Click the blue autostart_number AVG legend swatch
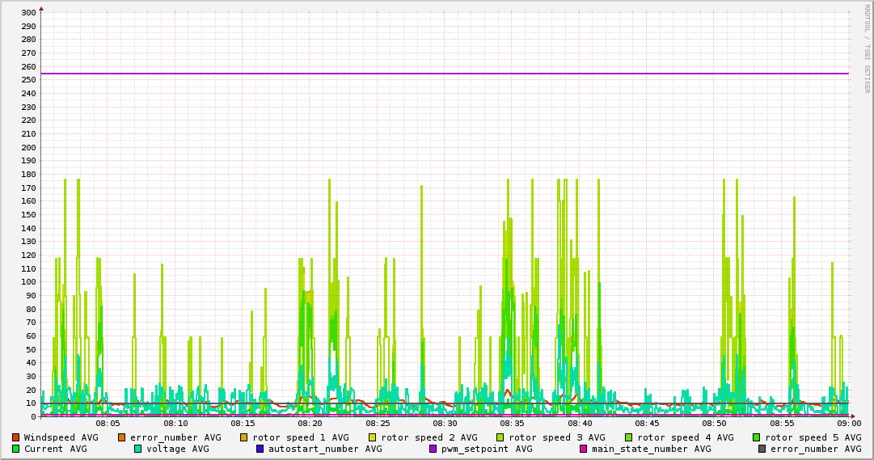 pos(260,449)
